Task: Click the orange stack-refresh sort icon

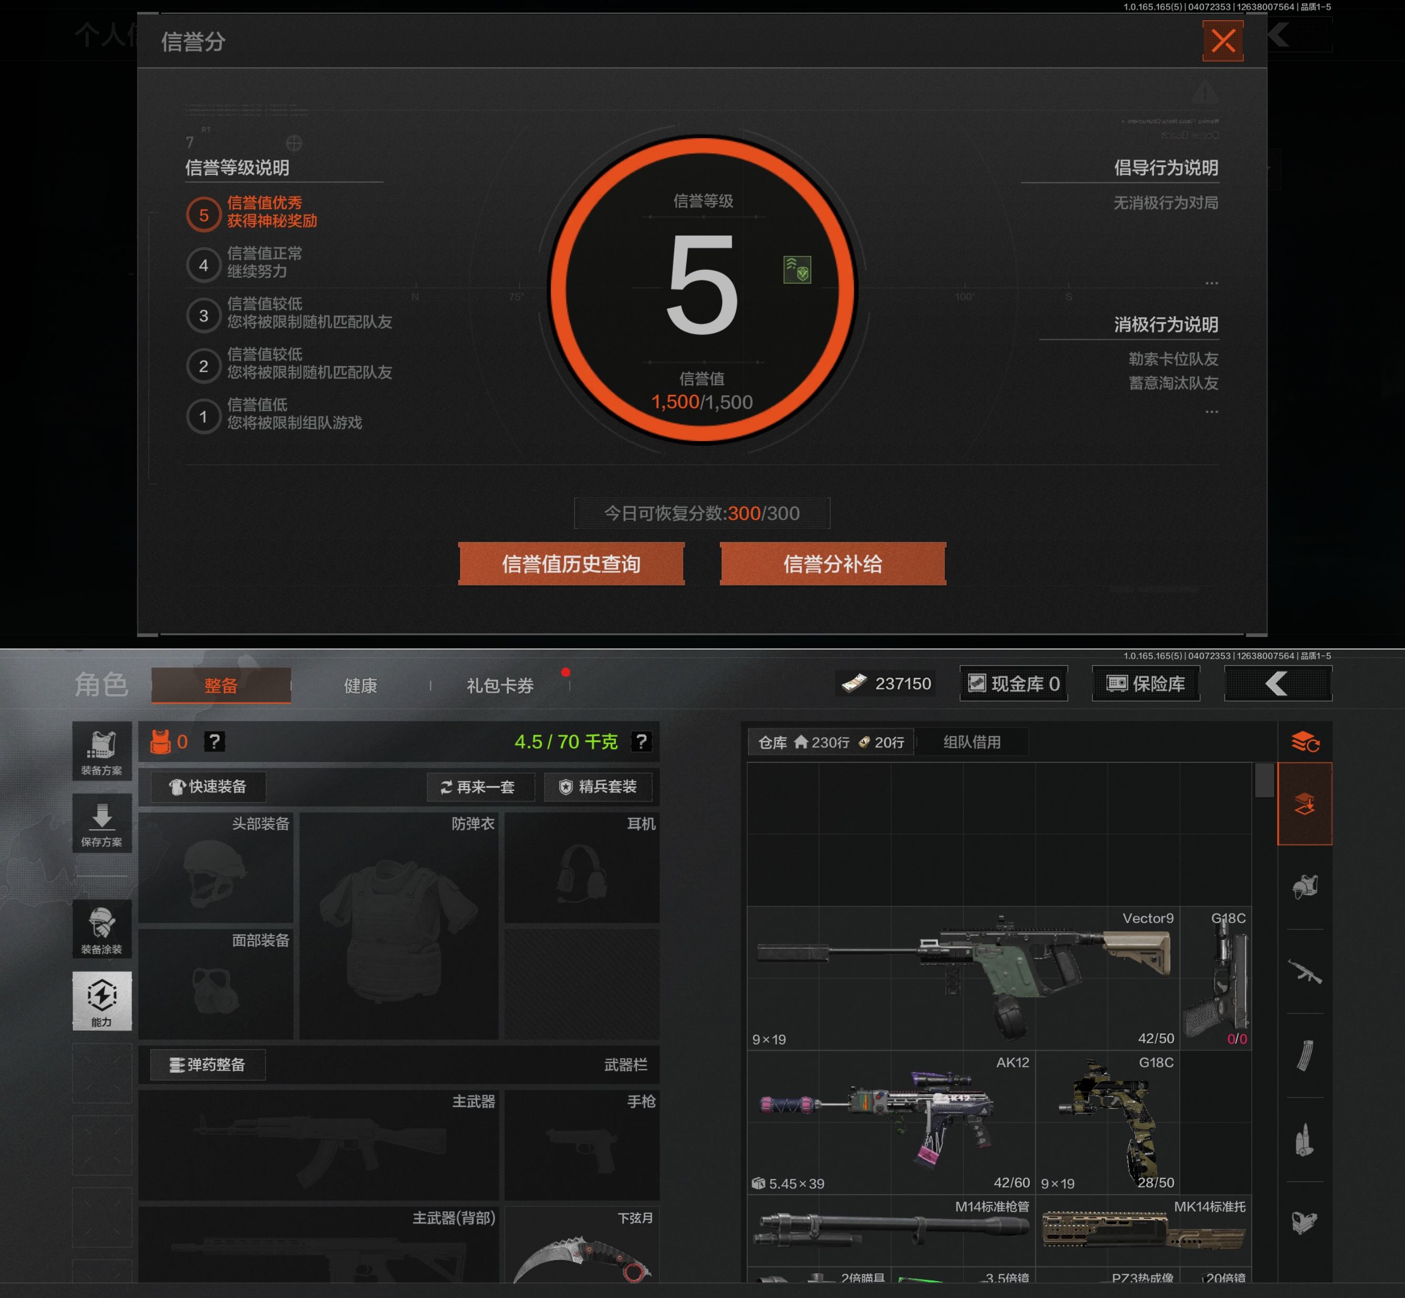Action: tap(1305, 742)
